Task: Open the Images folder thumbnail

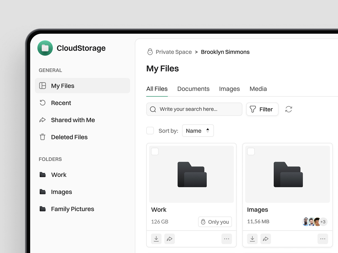Action: pyautogui.click(x=288, y=174)
